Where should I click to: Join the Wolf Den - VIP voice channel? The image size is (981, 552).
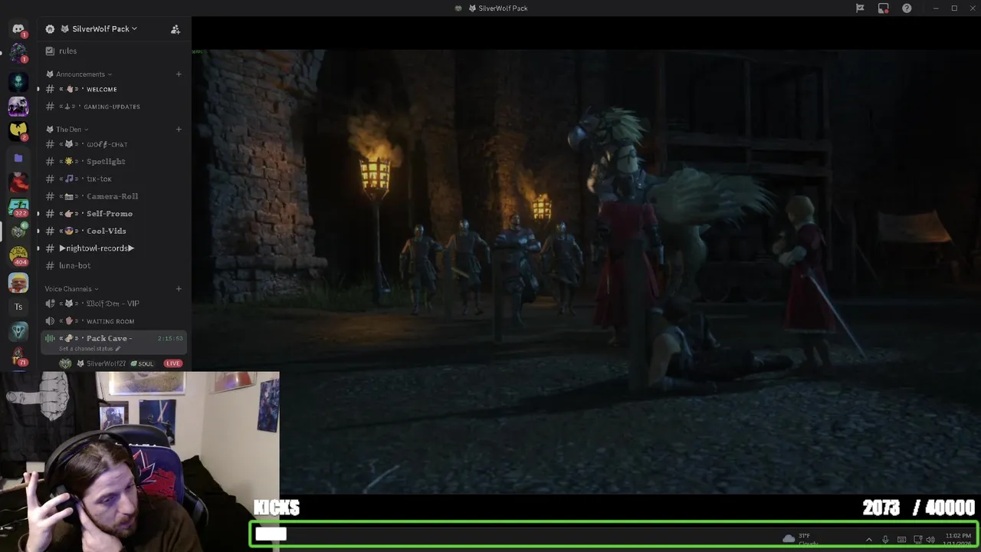(113, 304)
